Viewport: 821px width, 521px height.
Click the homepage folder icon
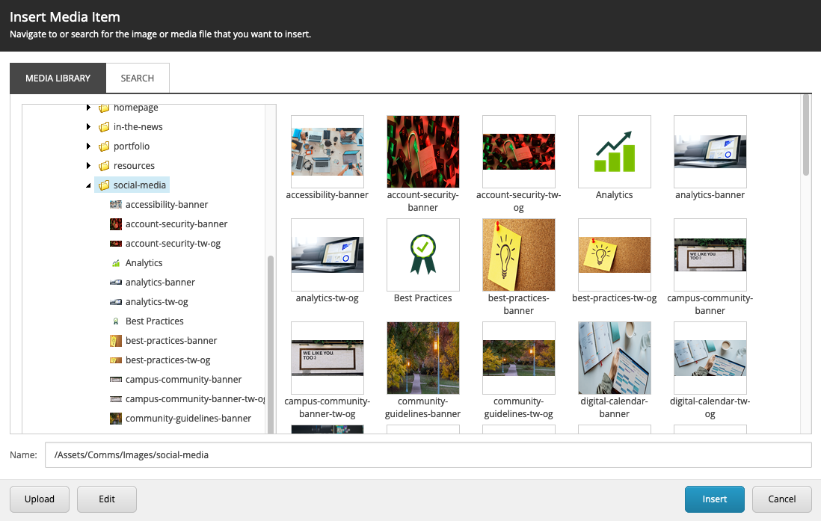[x=103, y=107]
